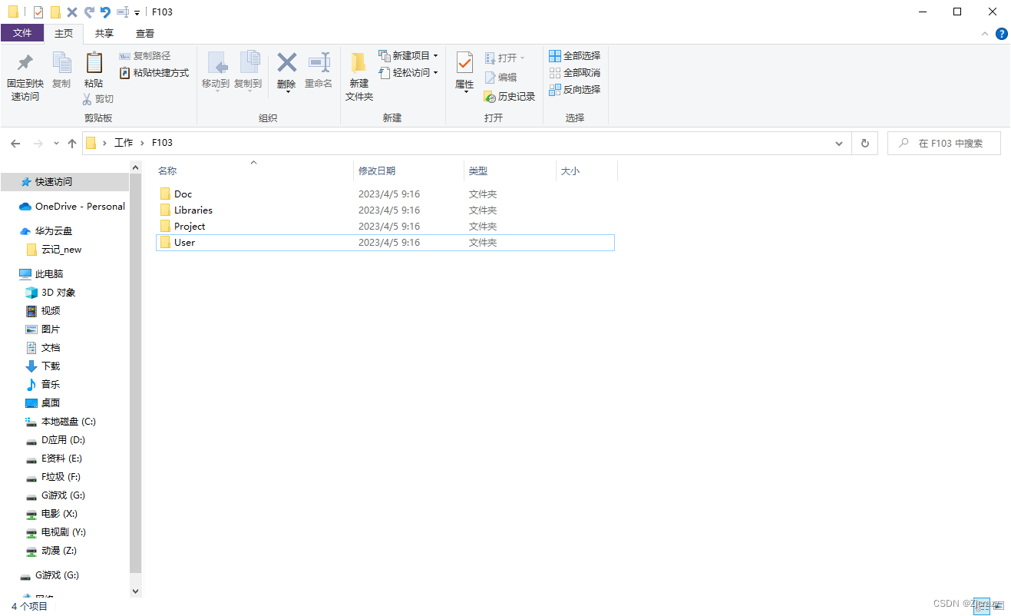
Task: Click Undo in the quick access toolbar
Action: [105, 12]
